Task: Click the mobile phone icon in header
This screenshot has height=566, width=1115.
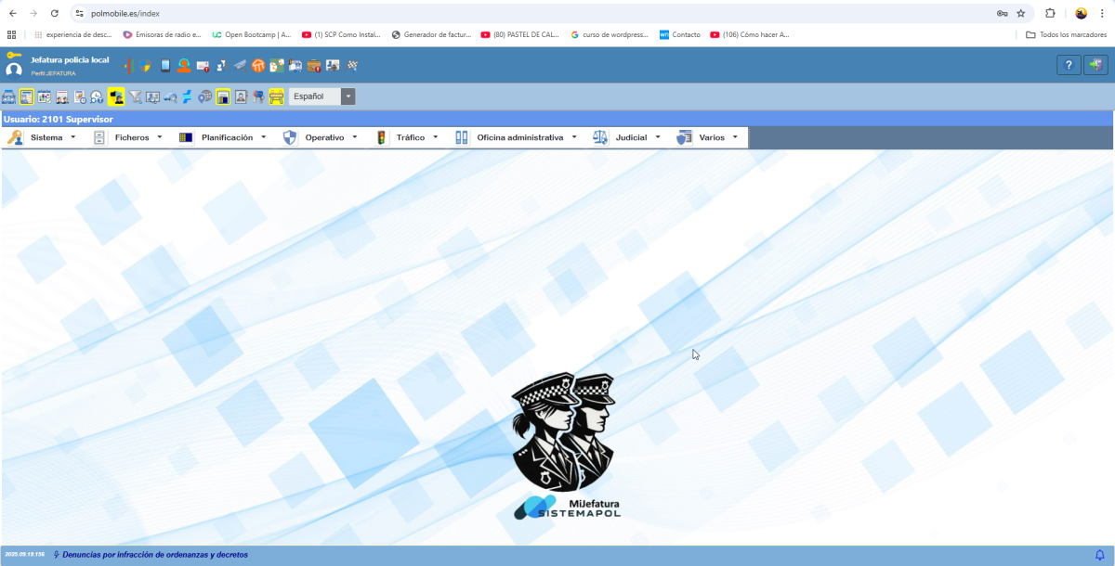Action: tap(165, 66)
